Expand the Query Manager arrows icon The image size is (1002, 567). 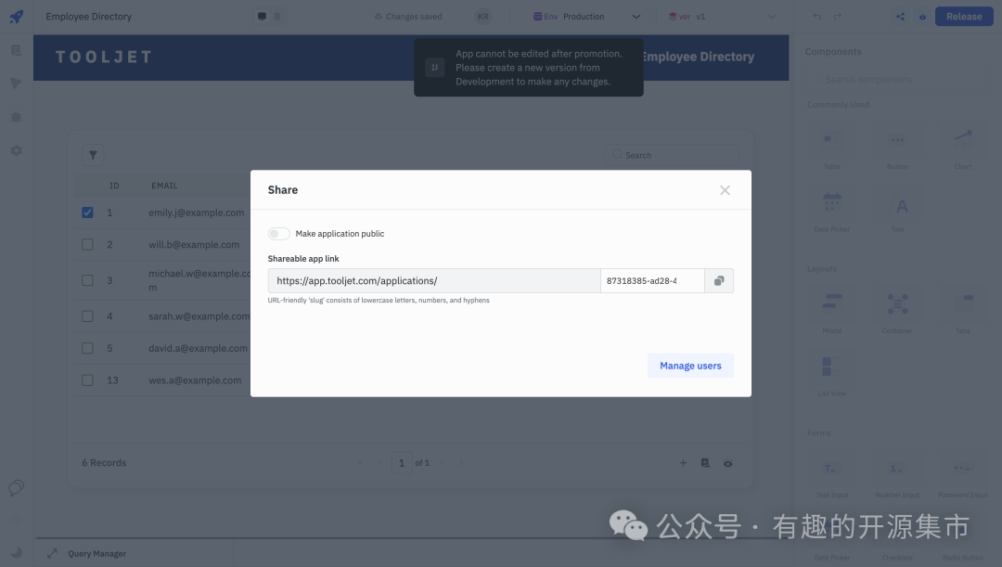click(x=52, y=554)
